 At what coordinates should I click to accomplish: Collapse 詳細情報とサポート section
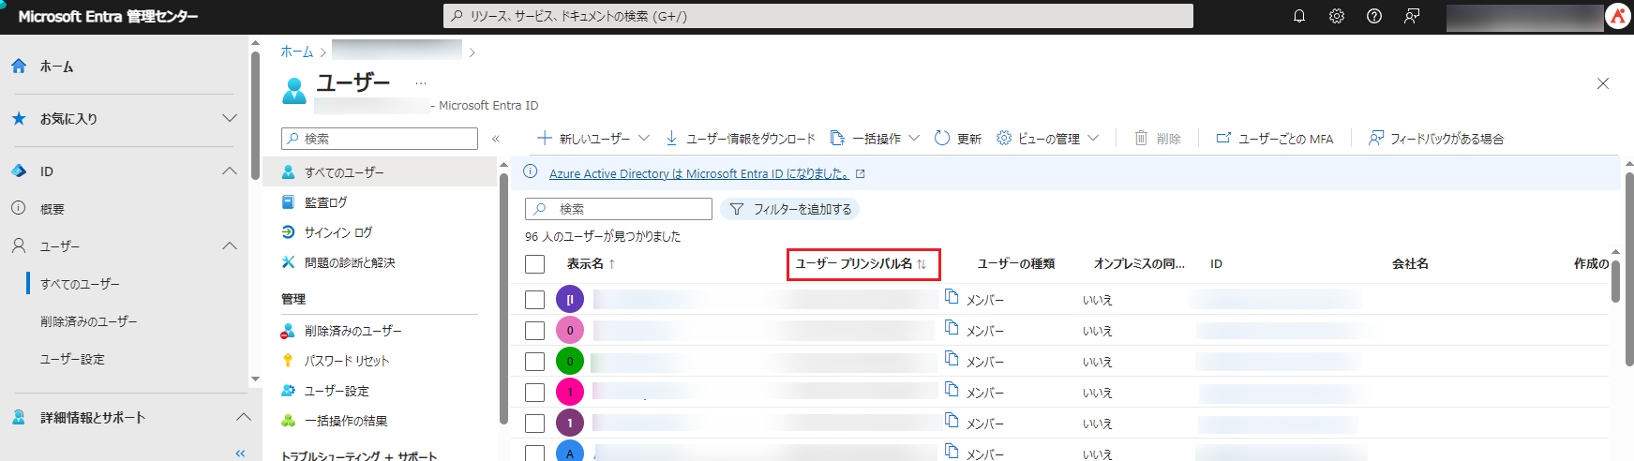pos(243,417)
